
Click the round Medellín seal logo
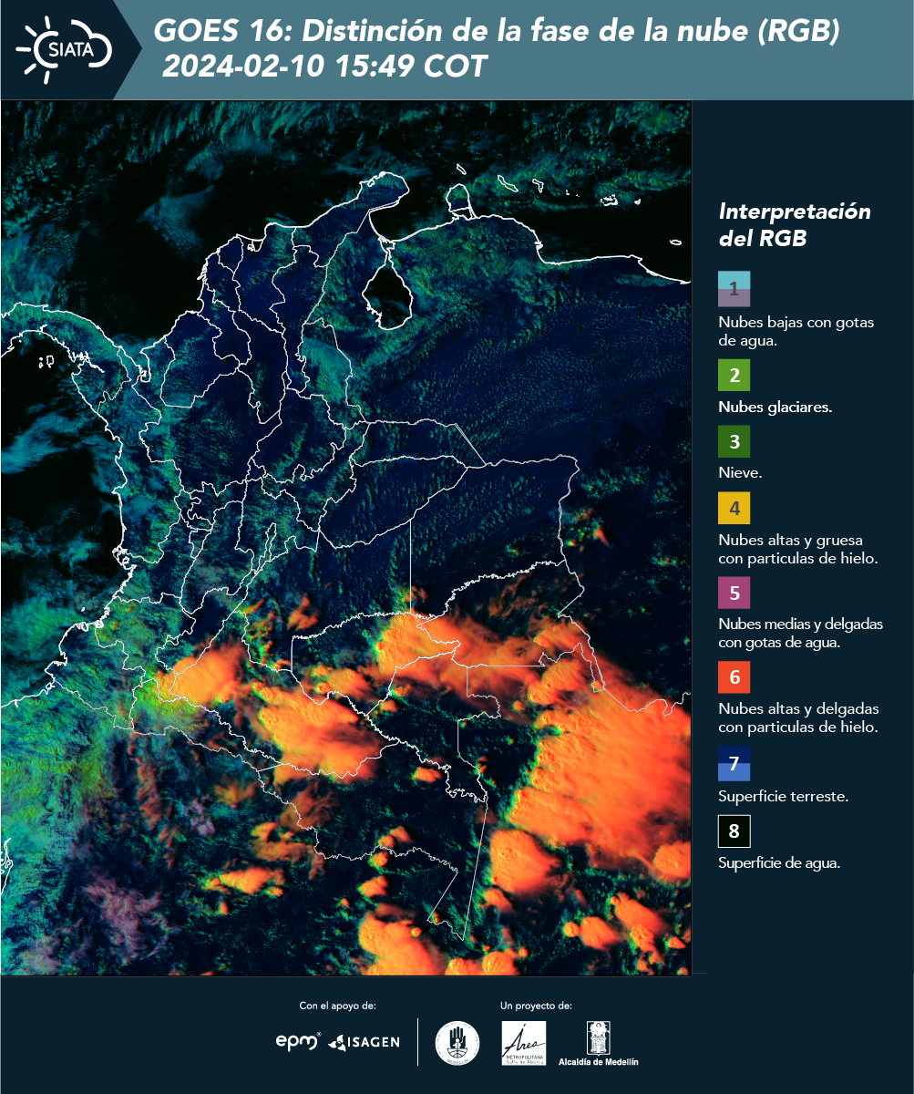pos(457,1043)
